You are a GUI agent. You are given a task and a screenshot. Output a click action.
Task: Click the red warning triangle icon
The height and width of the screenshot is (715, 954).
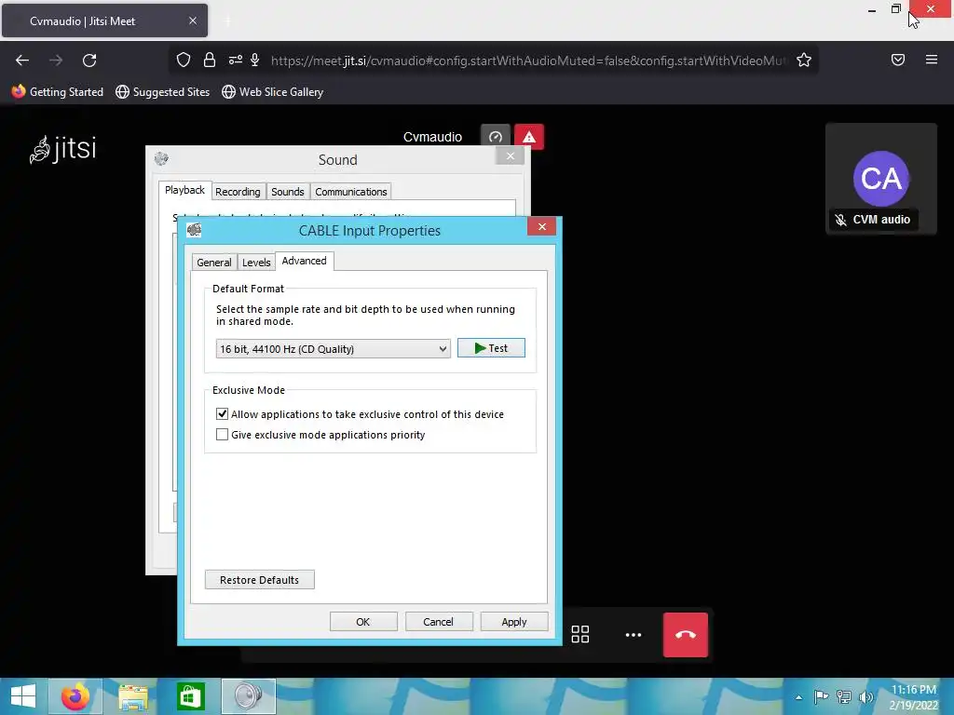click(x=529, y=137)
